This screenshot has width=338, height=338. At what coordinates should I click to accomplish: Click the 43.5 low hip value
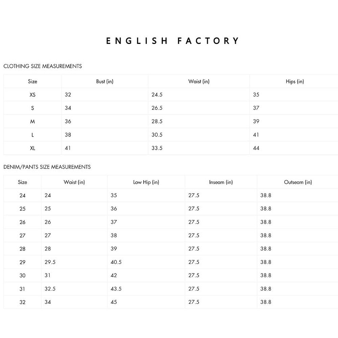pyautogui.click(x=116, y=289)
